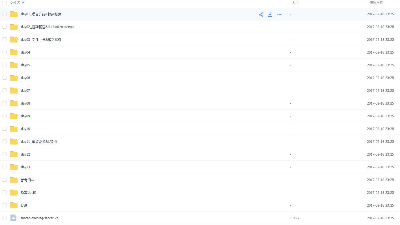The image size is (400, 225).
Task: Click the day06 folder icon
Action: tap(14, 78)
